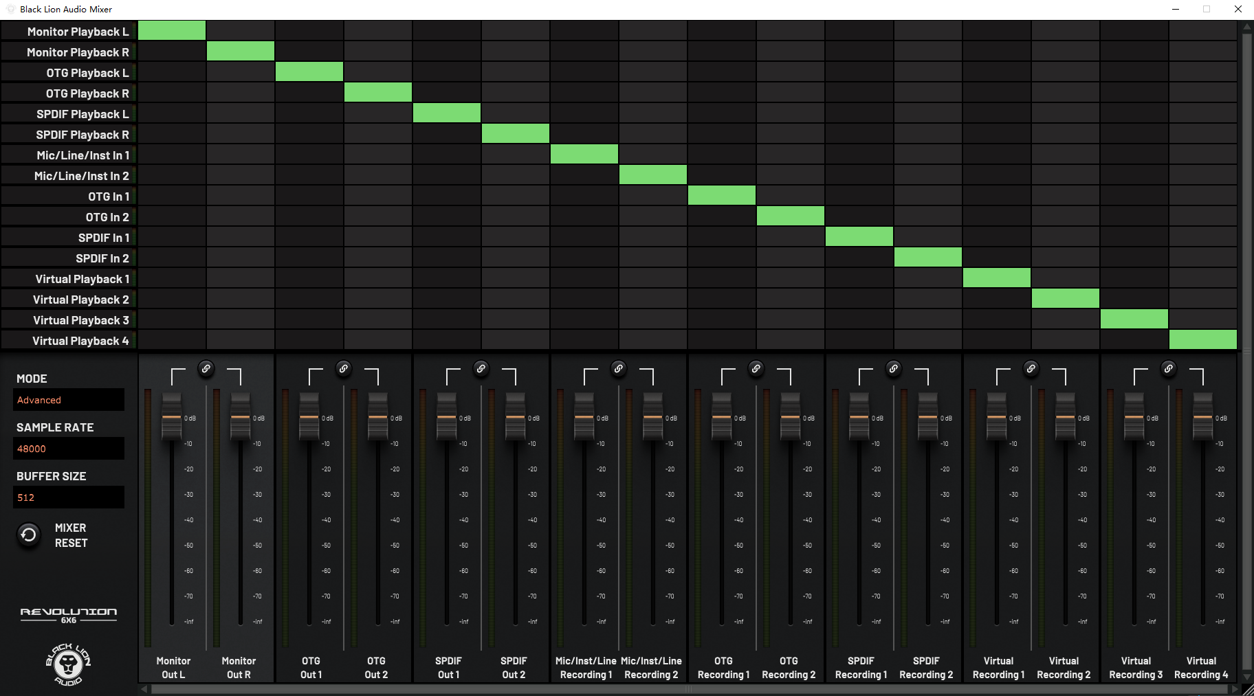Select the Mic/Line/Inst In 1 row label
The height and width of the screenshot is (696, 1254).
82,155
